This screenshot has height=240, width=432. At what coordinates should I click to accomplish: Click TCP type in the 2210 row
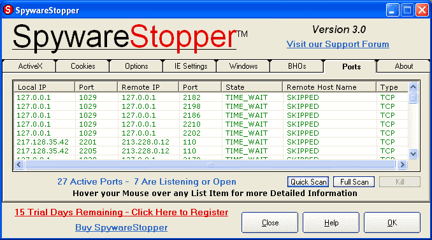(x=387, y=124)
